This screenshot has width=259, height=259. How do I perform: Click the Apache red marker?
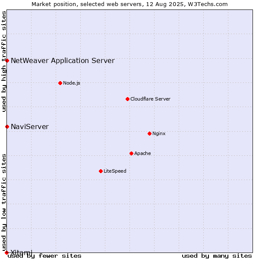(x=131, y=153)
